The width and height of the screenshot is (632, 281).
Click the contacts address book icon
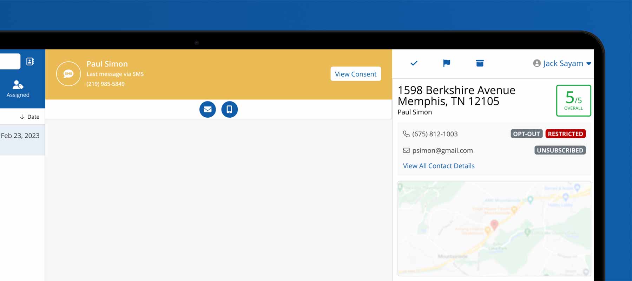[x=30, y=61]
